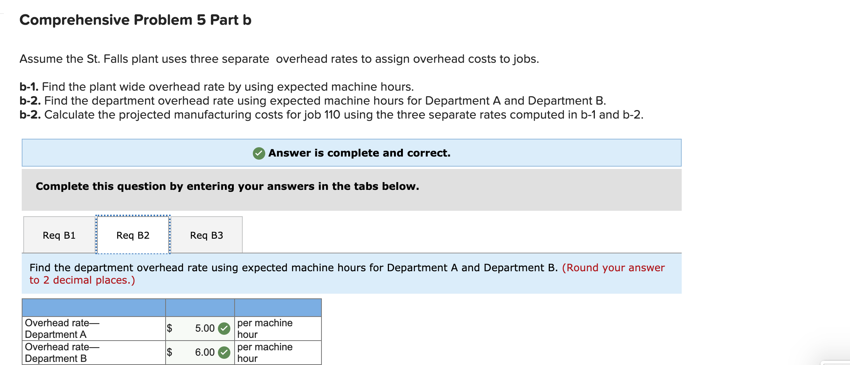
Task: Click the green checkmark beside 'Answer is complete and correct'
Action: pos(259,153)
